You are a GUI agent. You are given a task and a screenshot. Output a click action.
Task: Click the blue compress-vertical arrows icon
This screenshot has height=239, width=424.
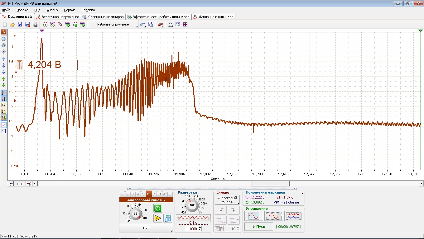4,65
